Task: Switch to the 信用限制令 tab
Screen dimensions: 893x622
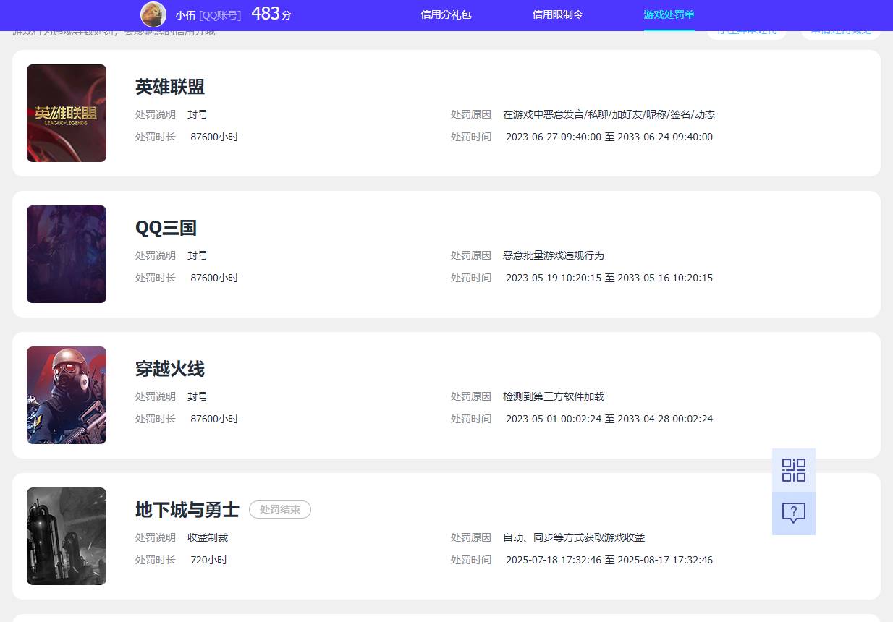Action: point(557,14)
